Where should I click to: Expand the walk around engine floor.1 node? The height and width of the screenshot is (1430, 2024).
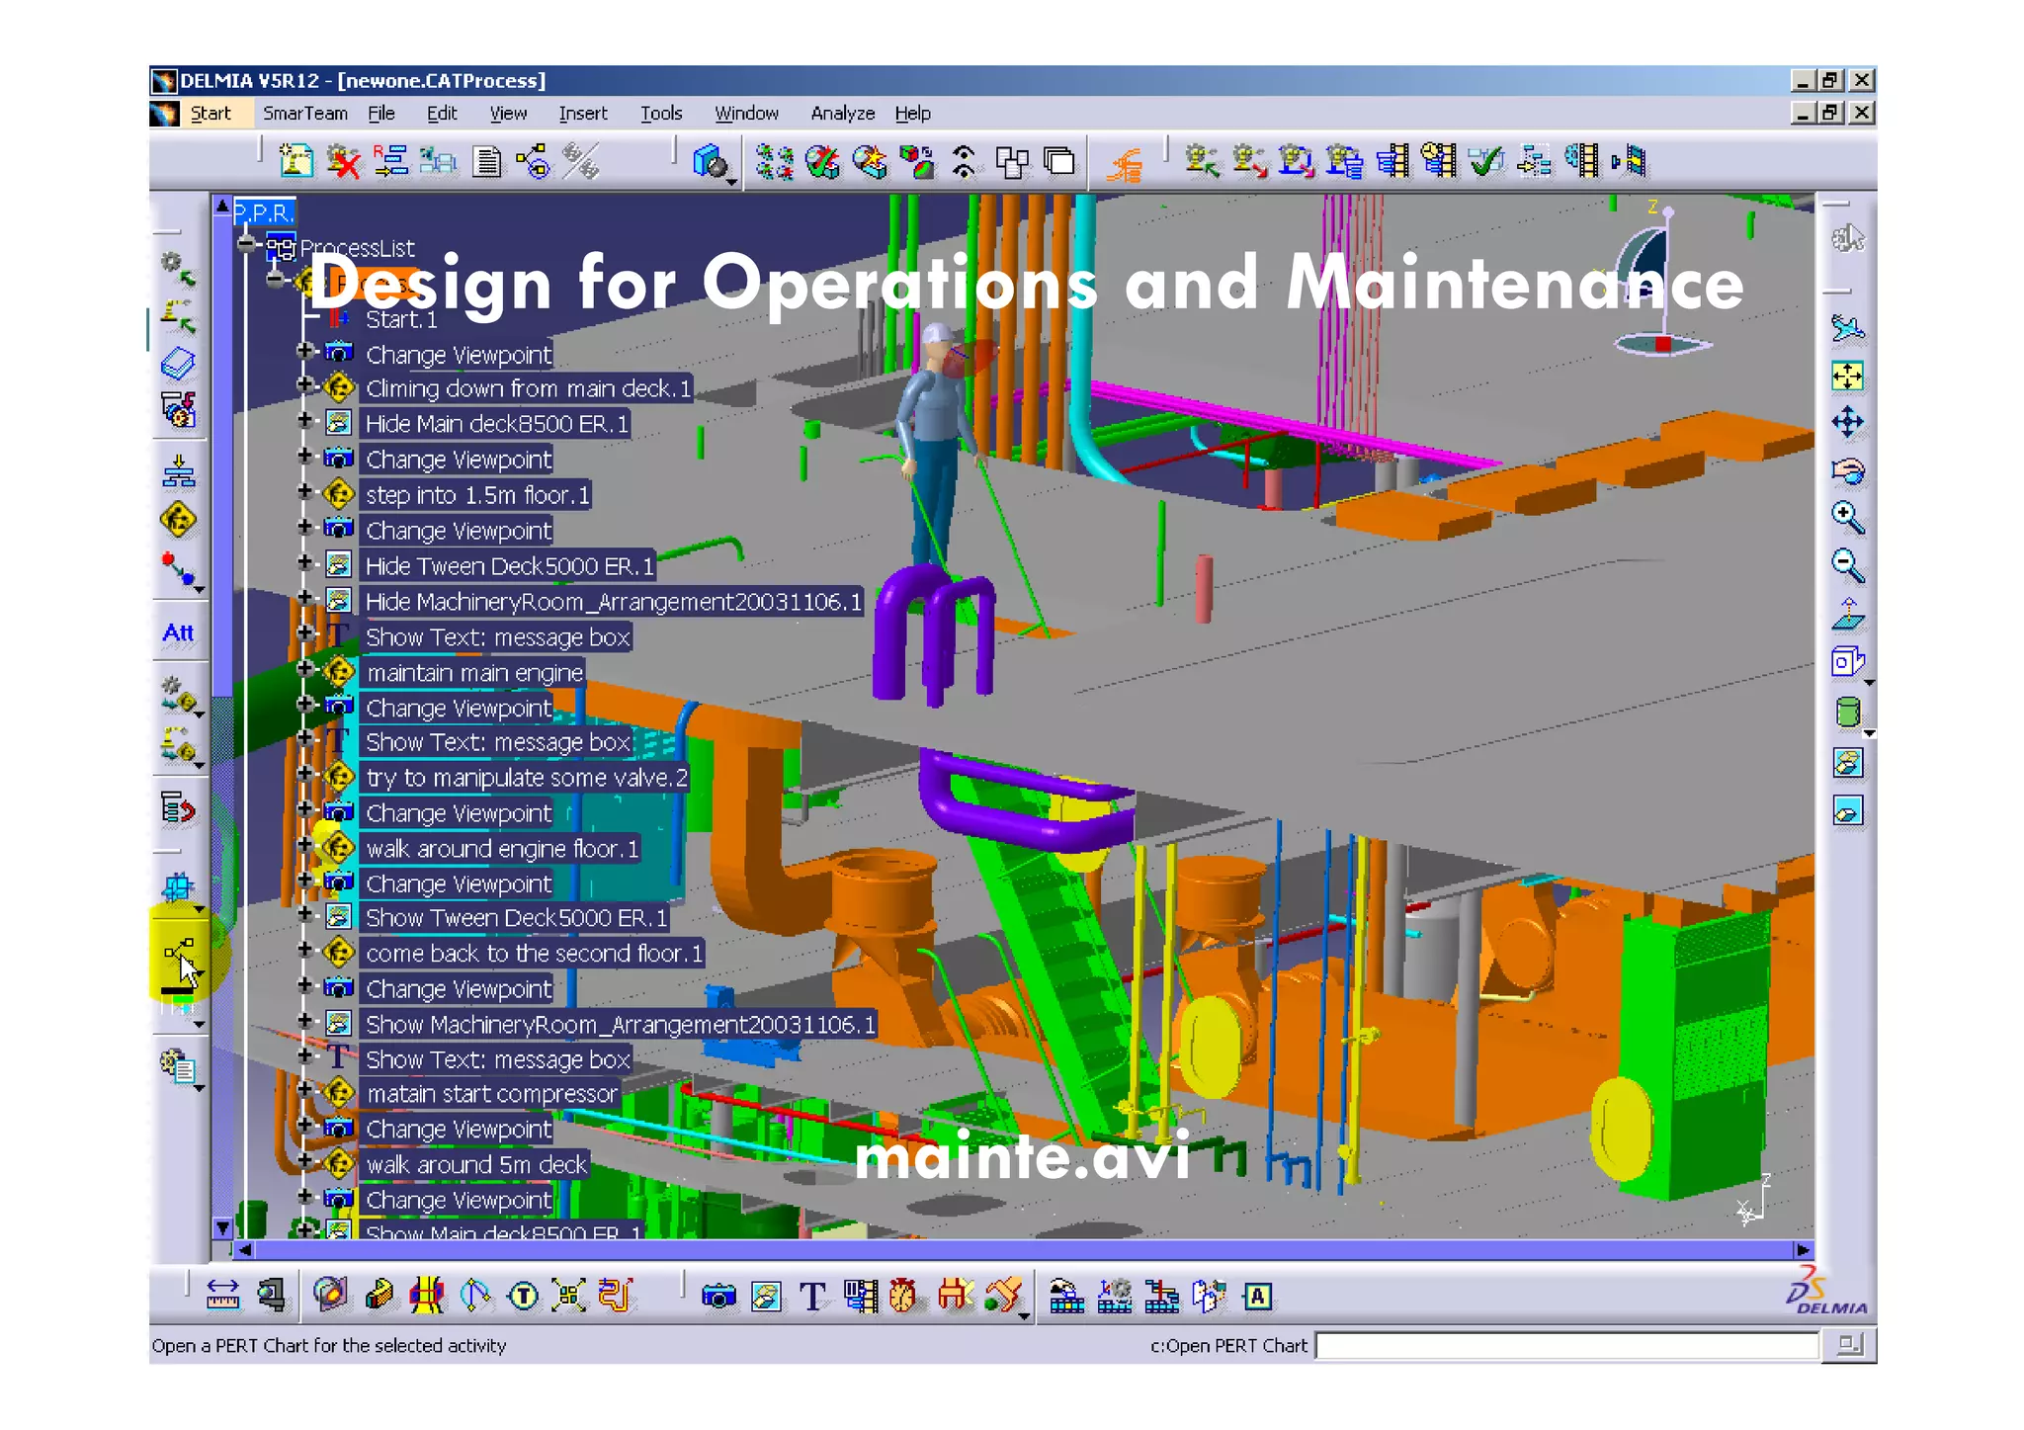click(x=304, y=846)
